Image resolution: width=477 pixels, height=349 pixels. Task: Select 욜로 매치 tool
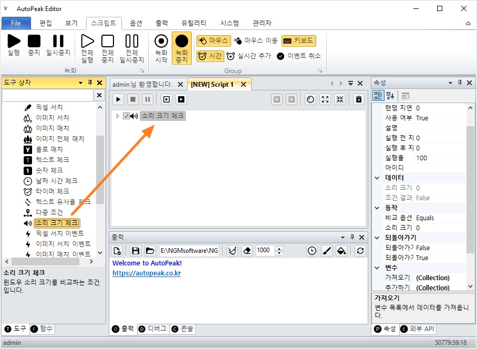[x=49, y=149]
